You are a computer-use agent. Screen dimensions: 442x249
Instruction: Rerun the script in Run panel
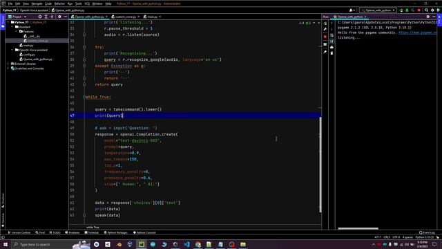click(325, 23)
